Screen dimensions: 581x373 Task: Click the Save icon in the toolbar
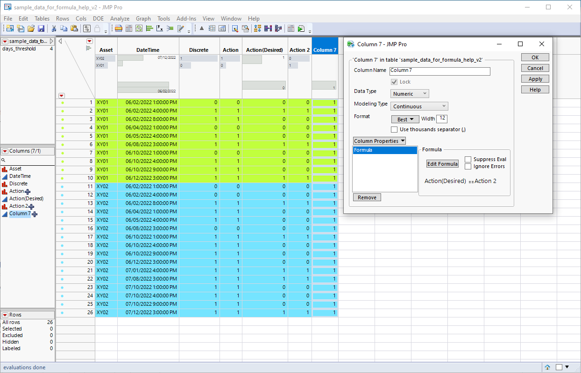tap(41, 28)
